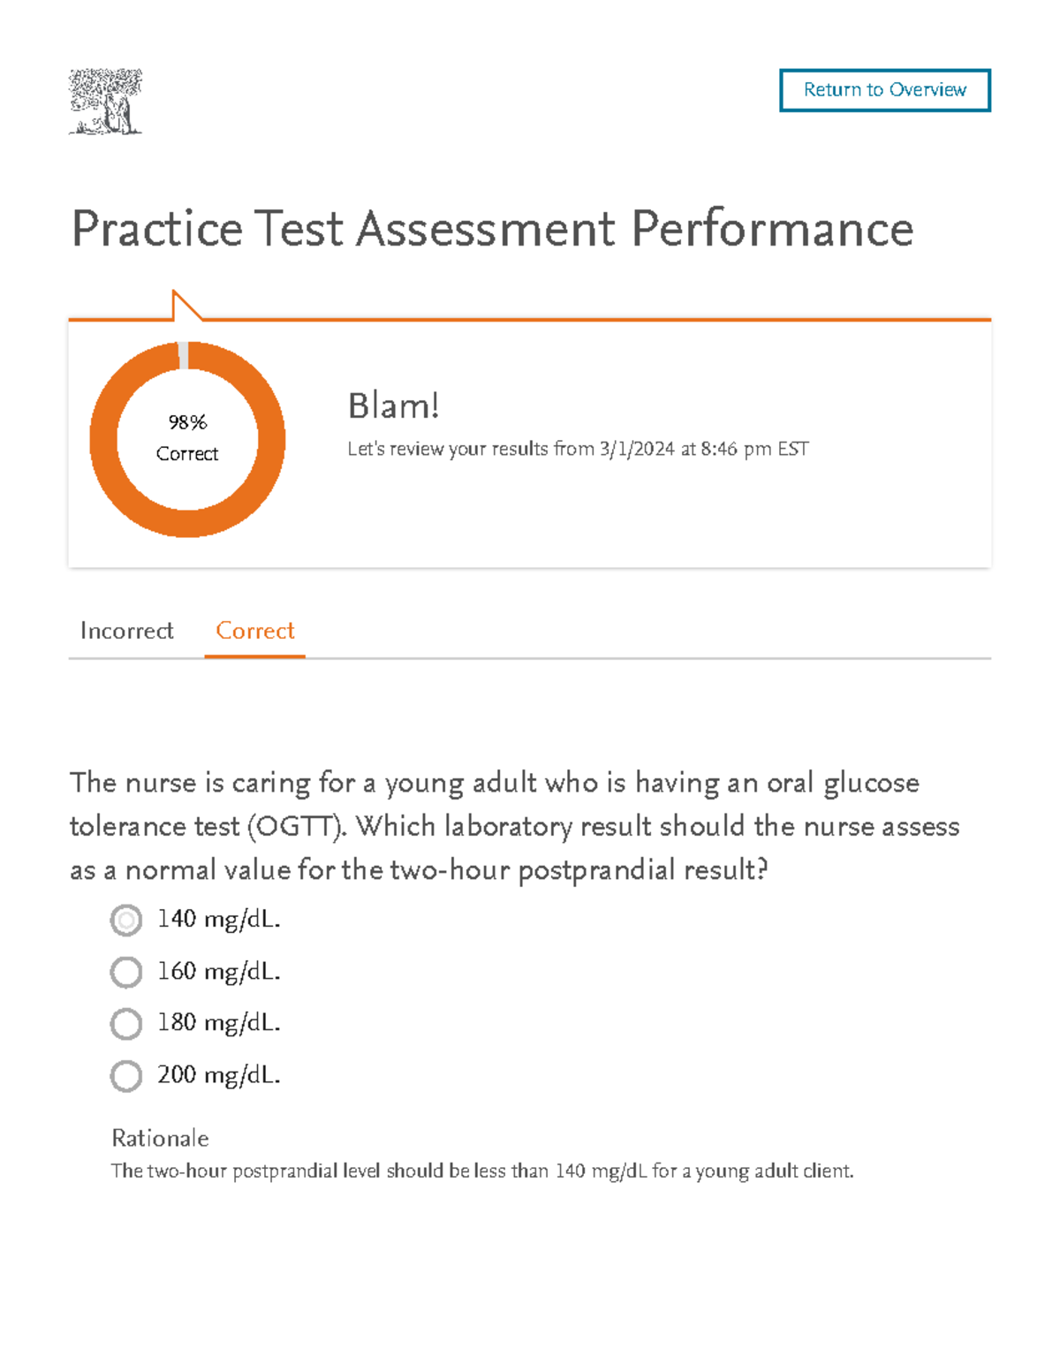Click the Blam! result heading
The image size is (1060, 1372).
[393, 406]
